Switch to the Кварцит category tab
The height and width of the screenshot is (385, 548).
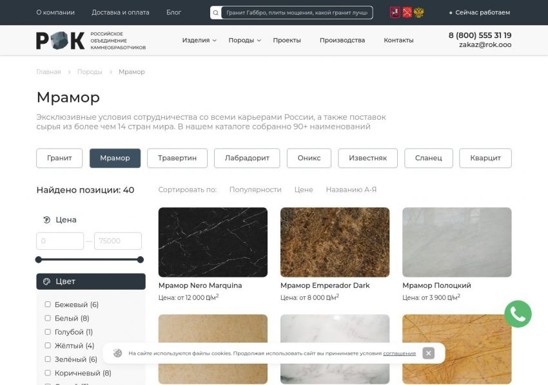(485, 158)
